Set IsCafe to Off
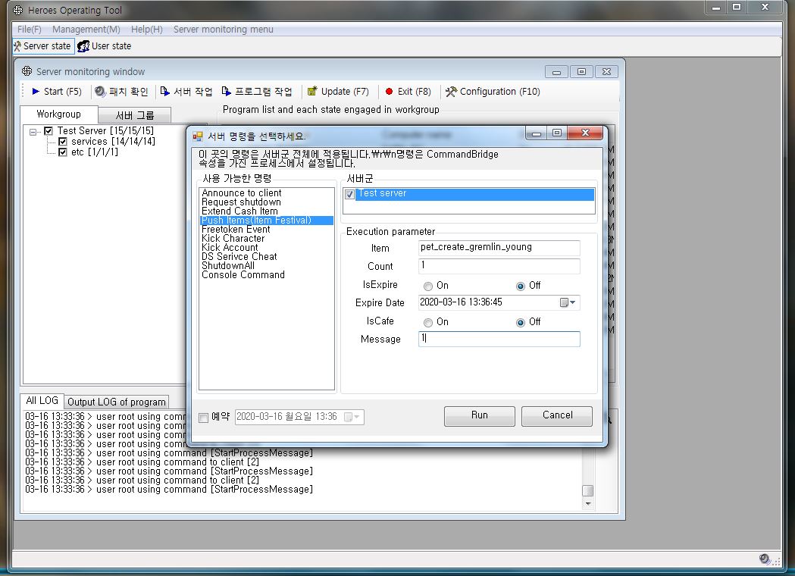 520,322
